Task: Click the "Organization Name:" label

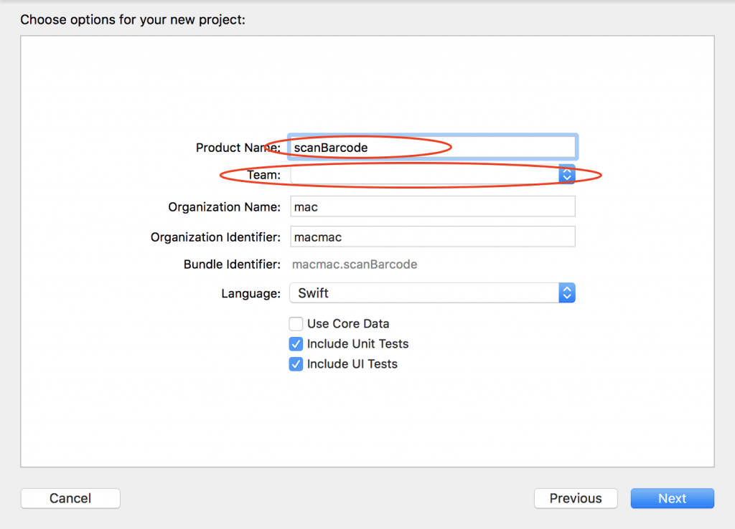Action: pyautogui.click(x=224, y=207)
